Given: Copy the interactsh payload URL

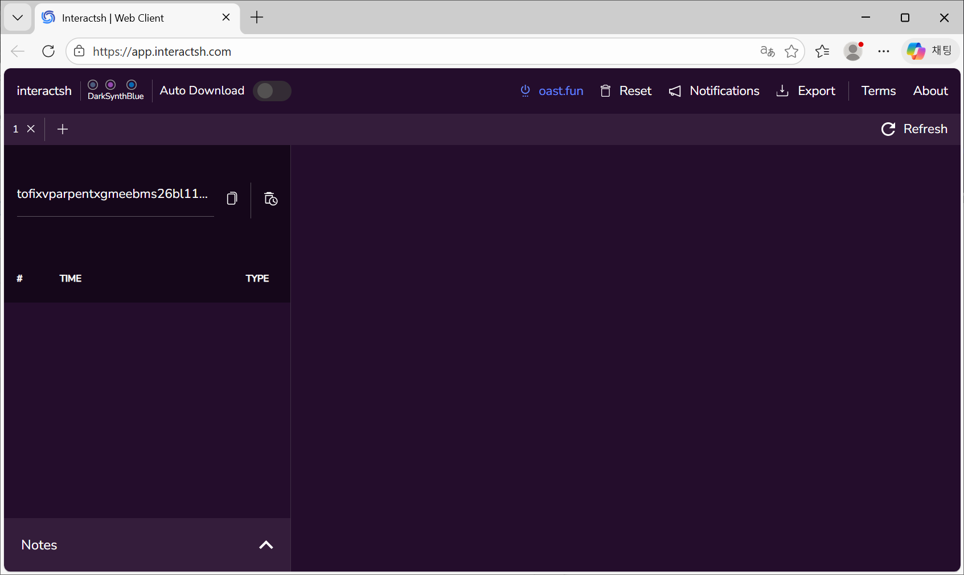Looking at the screenshot, I should point(232,198).
